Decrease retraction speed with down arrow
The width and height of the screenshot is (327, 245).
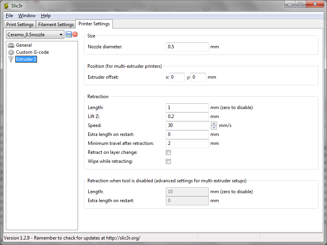pyautogui.click(x=214, y=127)
